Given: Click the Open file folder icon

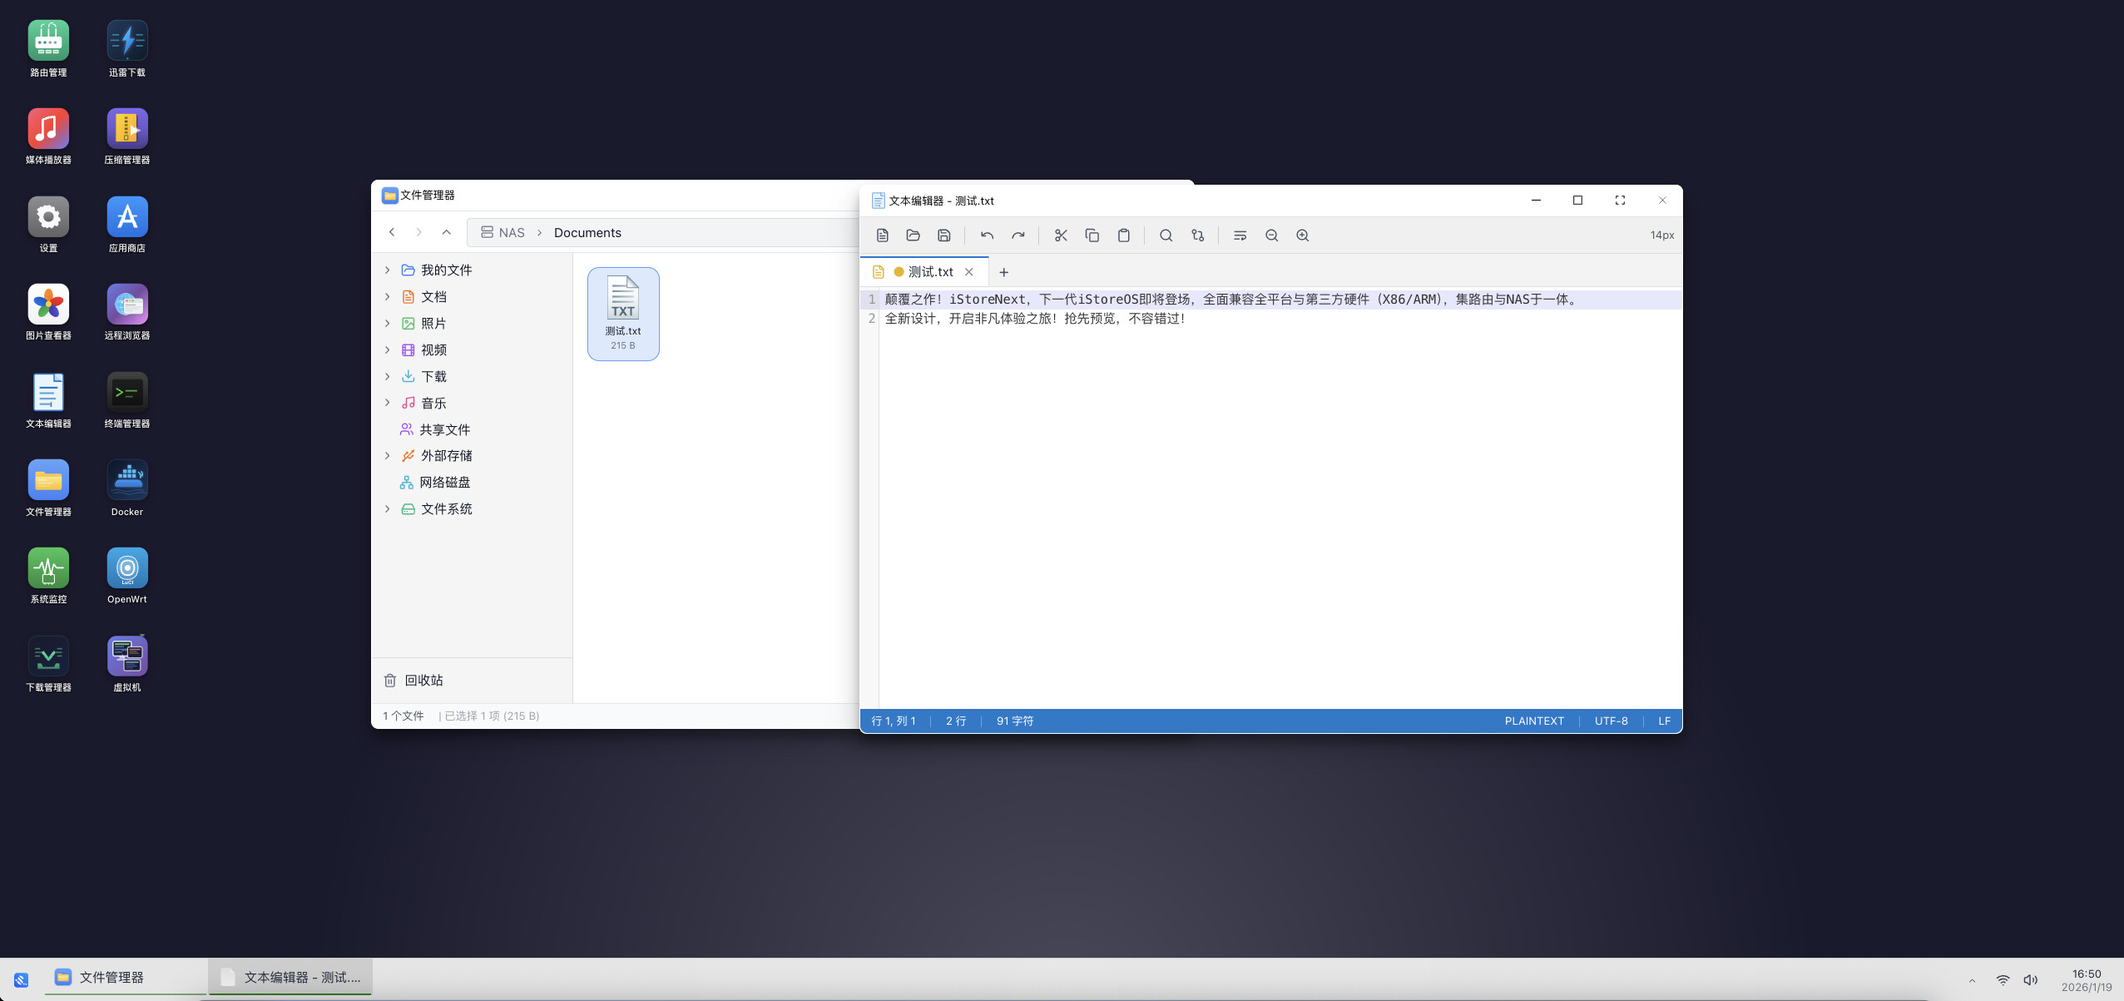Looking at the screenshot, I should click(913, 235).
